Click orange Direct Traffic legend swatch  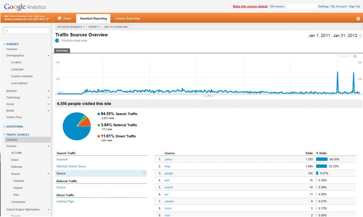click(99, 136)
